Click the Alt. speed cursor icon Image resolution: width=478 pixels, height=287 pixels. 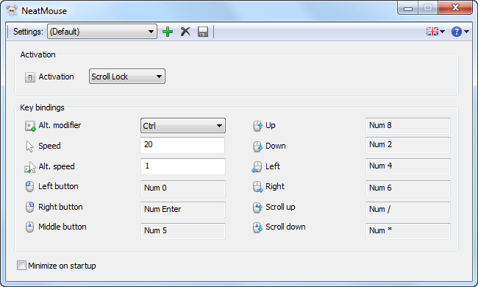tap(30, 167)
